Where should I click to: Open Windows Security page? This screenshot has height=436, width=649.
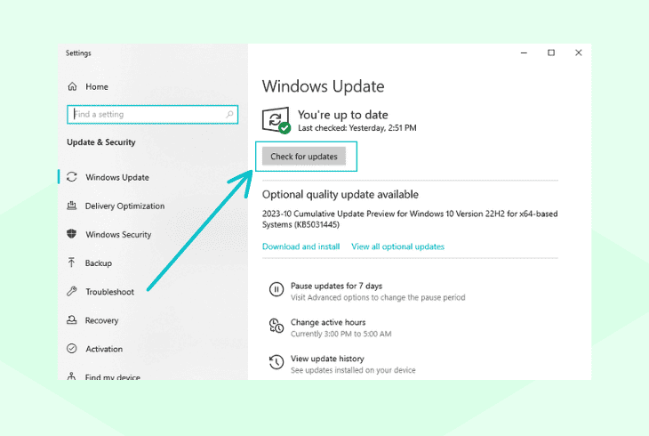118,235
